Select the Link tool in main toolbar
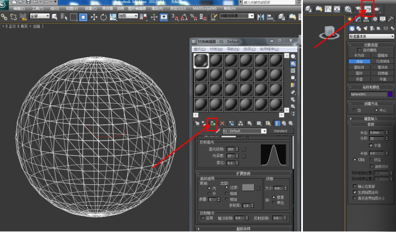 4,17
